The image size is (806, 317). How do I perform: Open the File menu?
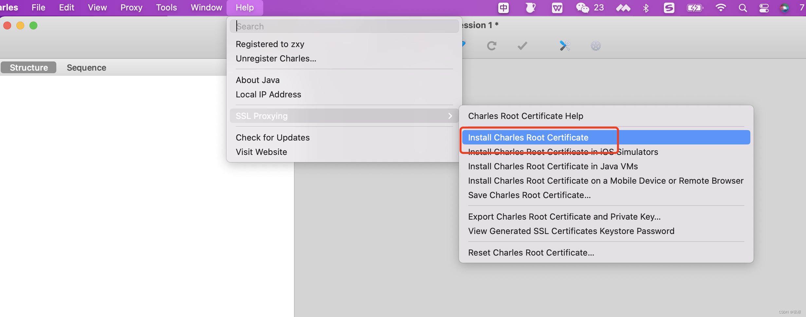point(38,8)
